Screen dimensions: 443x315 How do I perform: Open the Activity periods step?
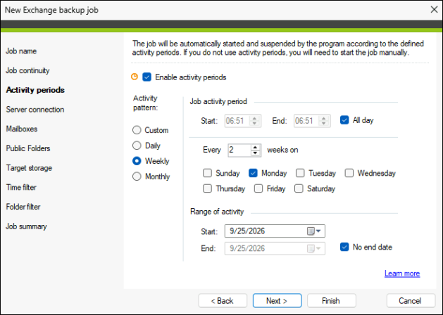tap(35, 90)
